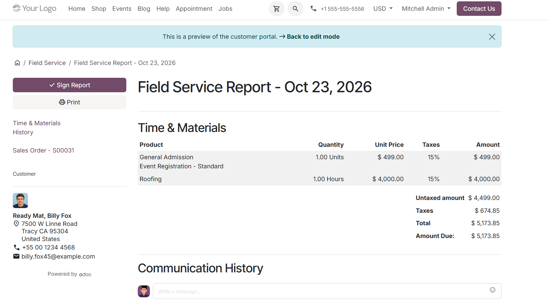The width and height of the screenshot is (548, 302).
Task: Click Mitchell Admin avatar near message box
Action: [144, 291]
